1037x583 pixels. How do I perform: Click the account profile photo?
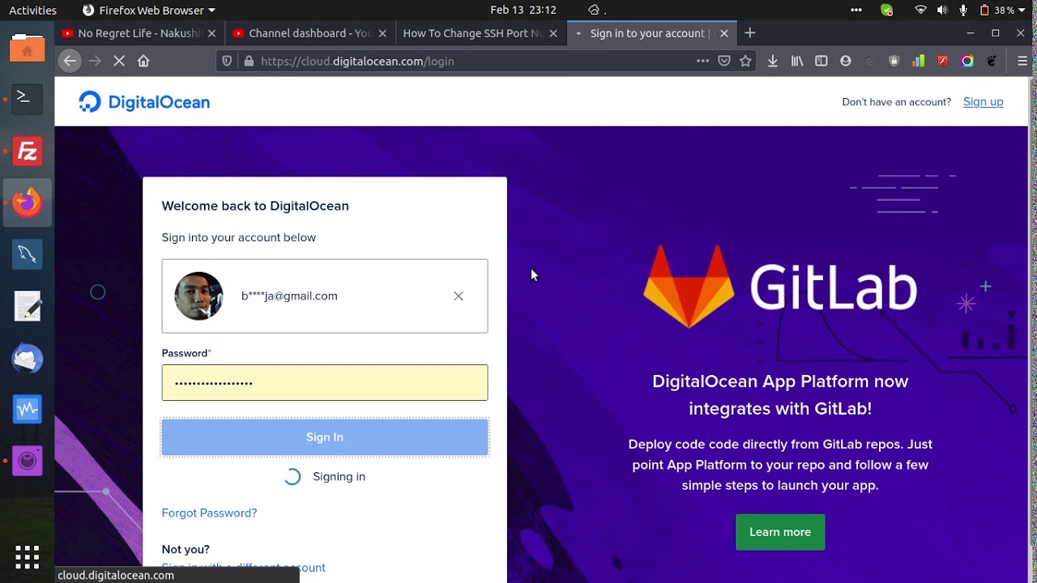198,296
